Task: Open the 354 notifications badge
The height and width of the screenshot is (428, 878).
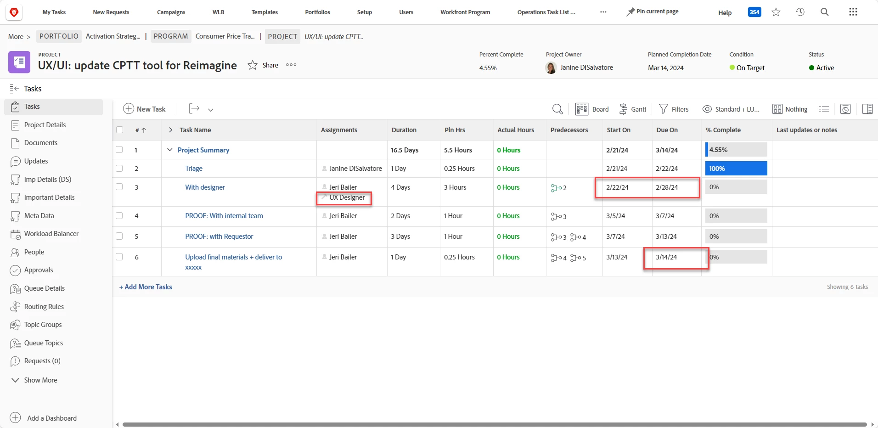Action: click(754, 12)
